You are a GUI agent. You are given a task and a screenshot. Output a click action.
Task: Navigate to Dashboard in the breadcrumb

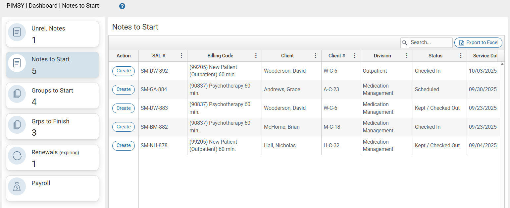43,6
